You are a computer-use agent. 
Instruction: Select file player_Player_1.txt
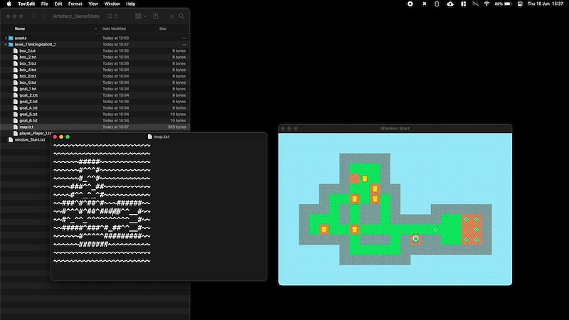coord(36,133)
